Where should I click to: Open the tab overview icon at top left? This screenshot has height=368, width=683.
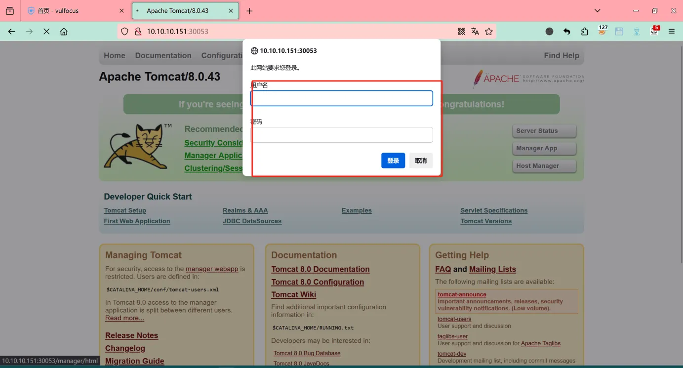pyautogui.click(x=10, y=11)
